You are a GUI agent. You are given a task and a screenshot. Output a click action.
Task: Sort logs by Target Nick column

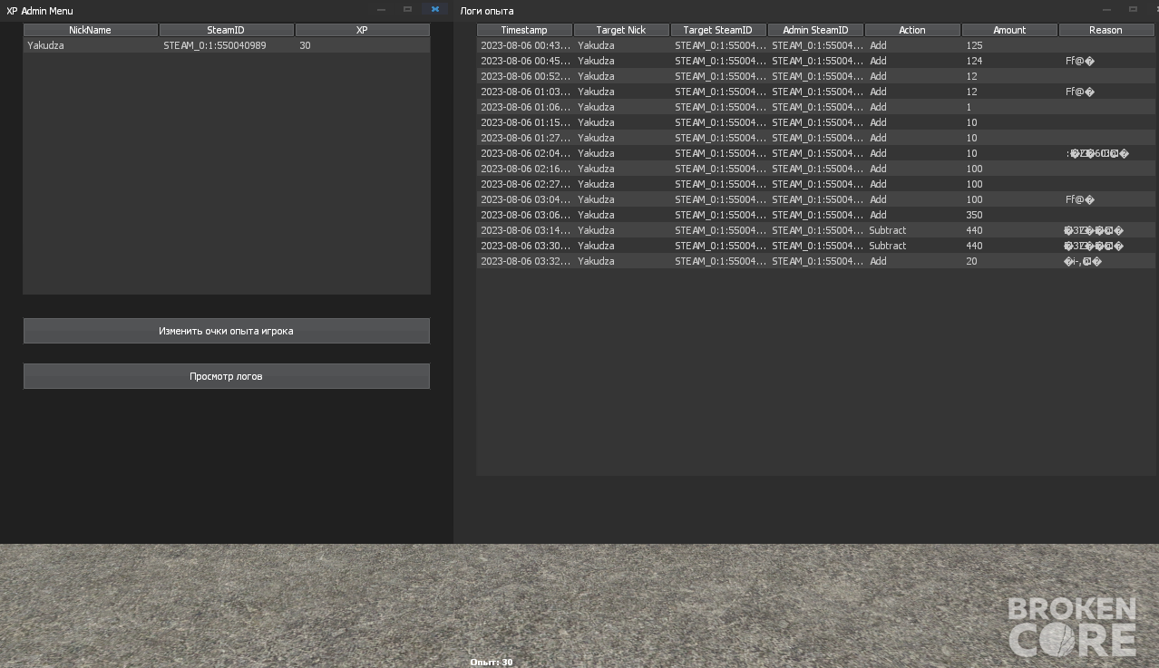tap(621, 30)
